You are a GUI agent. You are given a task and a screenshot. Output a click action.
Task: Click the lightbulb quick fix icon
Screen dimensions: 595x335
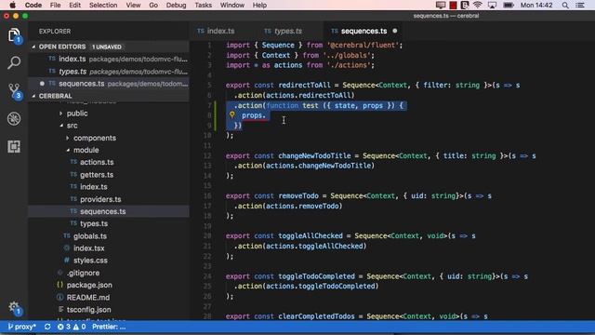231,114
